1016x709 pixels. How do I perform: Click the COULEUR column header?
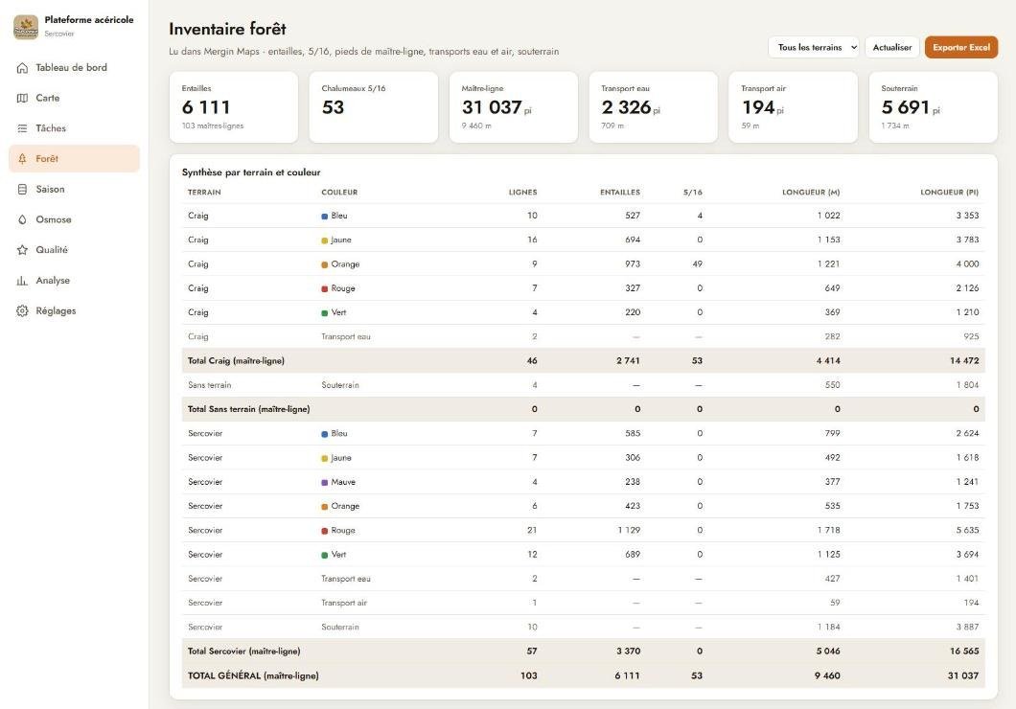pos(339,193)
